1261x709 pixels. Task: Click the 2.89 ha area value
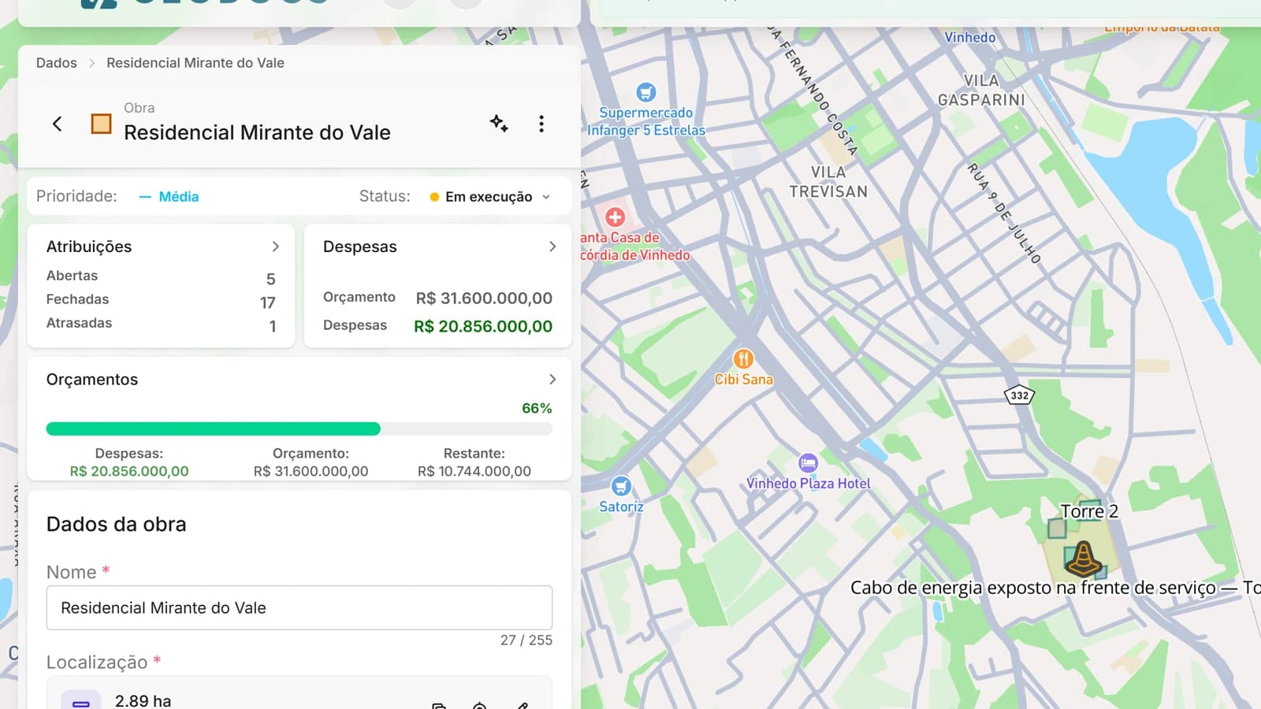pos(143,701)
